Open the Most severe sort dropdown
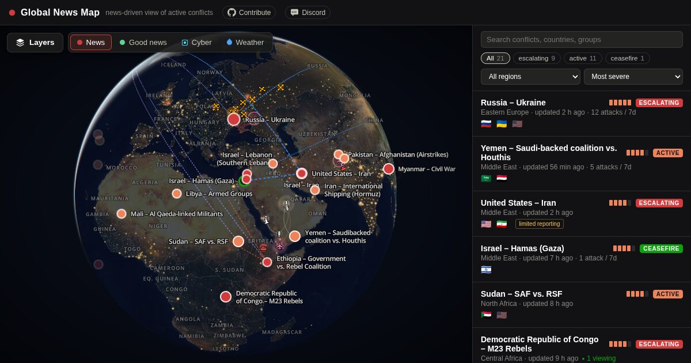 633,77
